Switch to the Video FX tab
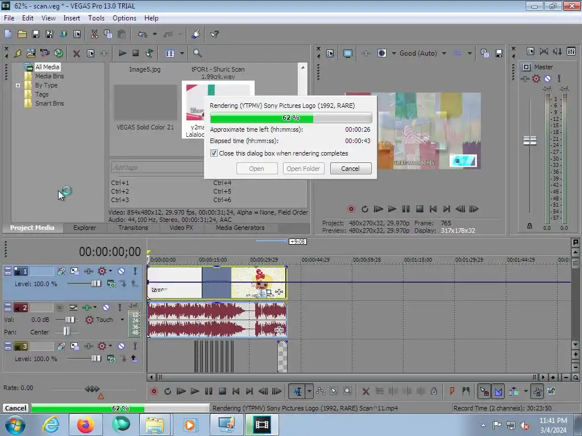582x436 pixels. coord(181,228)
